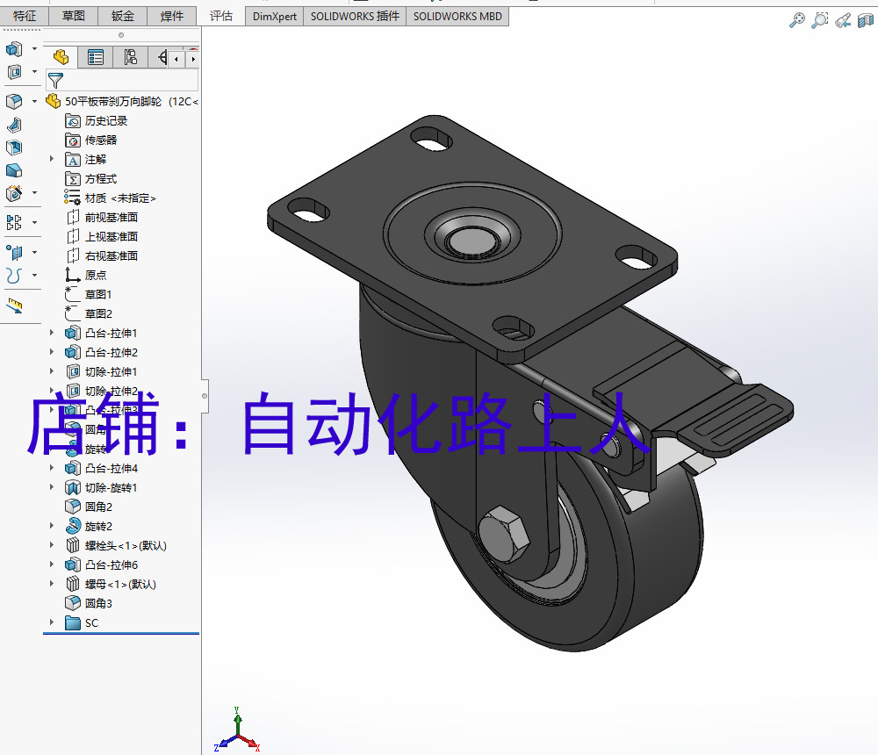878x755 pixels.
Task: Click the SC folder icon
Action: pyautogui.click(x=73, y=622)
